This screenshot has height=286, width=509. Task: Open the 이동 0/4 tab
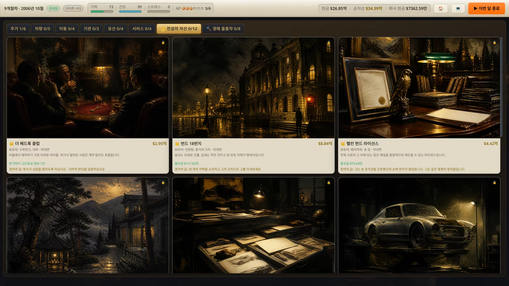67,29
